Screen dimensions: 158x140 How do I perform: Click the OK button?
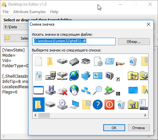point(114,128)
